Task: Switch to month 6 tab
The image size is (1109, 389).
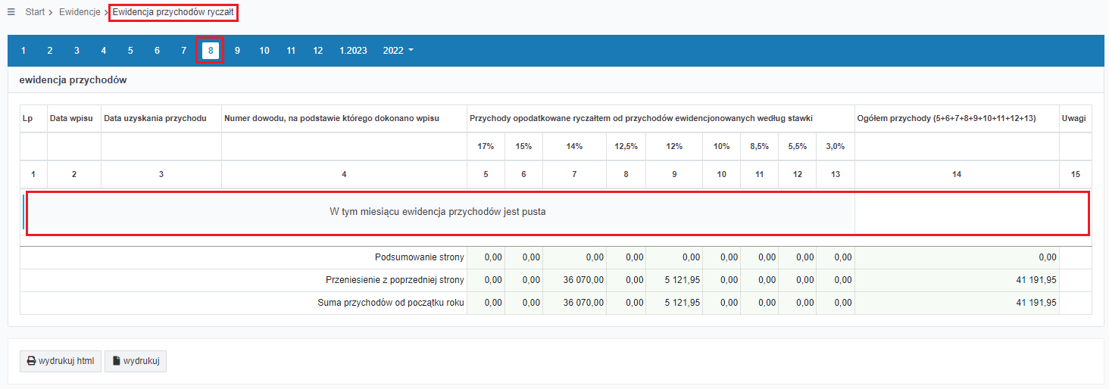Action: [x=157, y=51]
